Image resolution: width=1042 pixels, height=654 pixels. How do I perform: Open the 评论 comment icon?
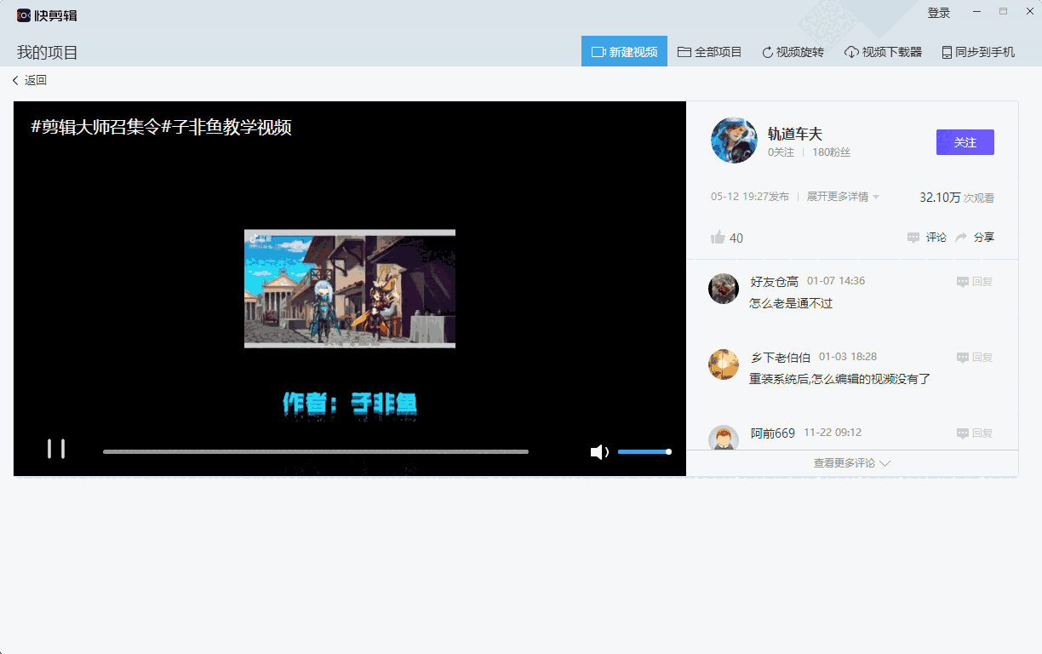(926, 238)
